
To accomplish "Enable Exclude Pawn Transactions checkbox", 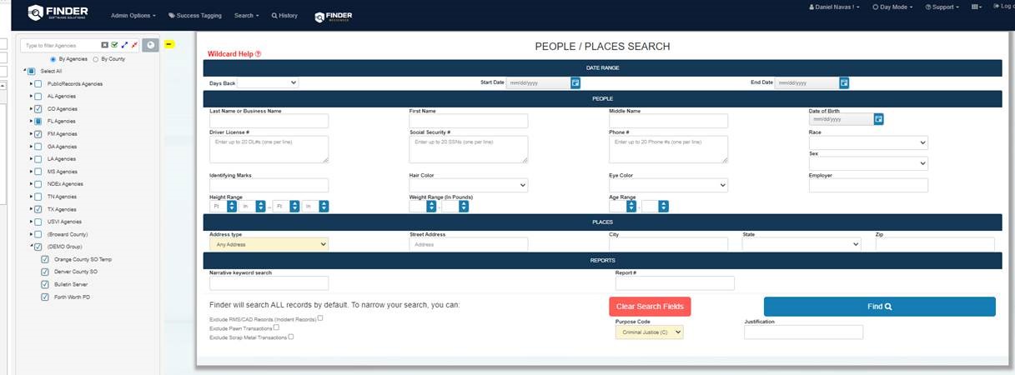I will (276, 327).
